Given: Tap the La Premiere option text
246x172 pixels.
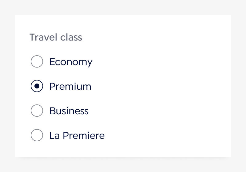Looking at the screenshot, I should pos(77,135).
